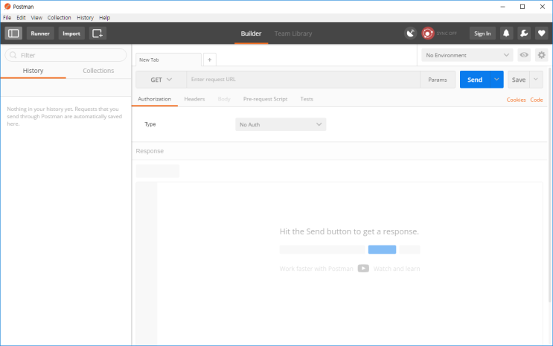Open a new window with plus icon
The height and width of the screenshot is (346, 553).
[98, 33]
